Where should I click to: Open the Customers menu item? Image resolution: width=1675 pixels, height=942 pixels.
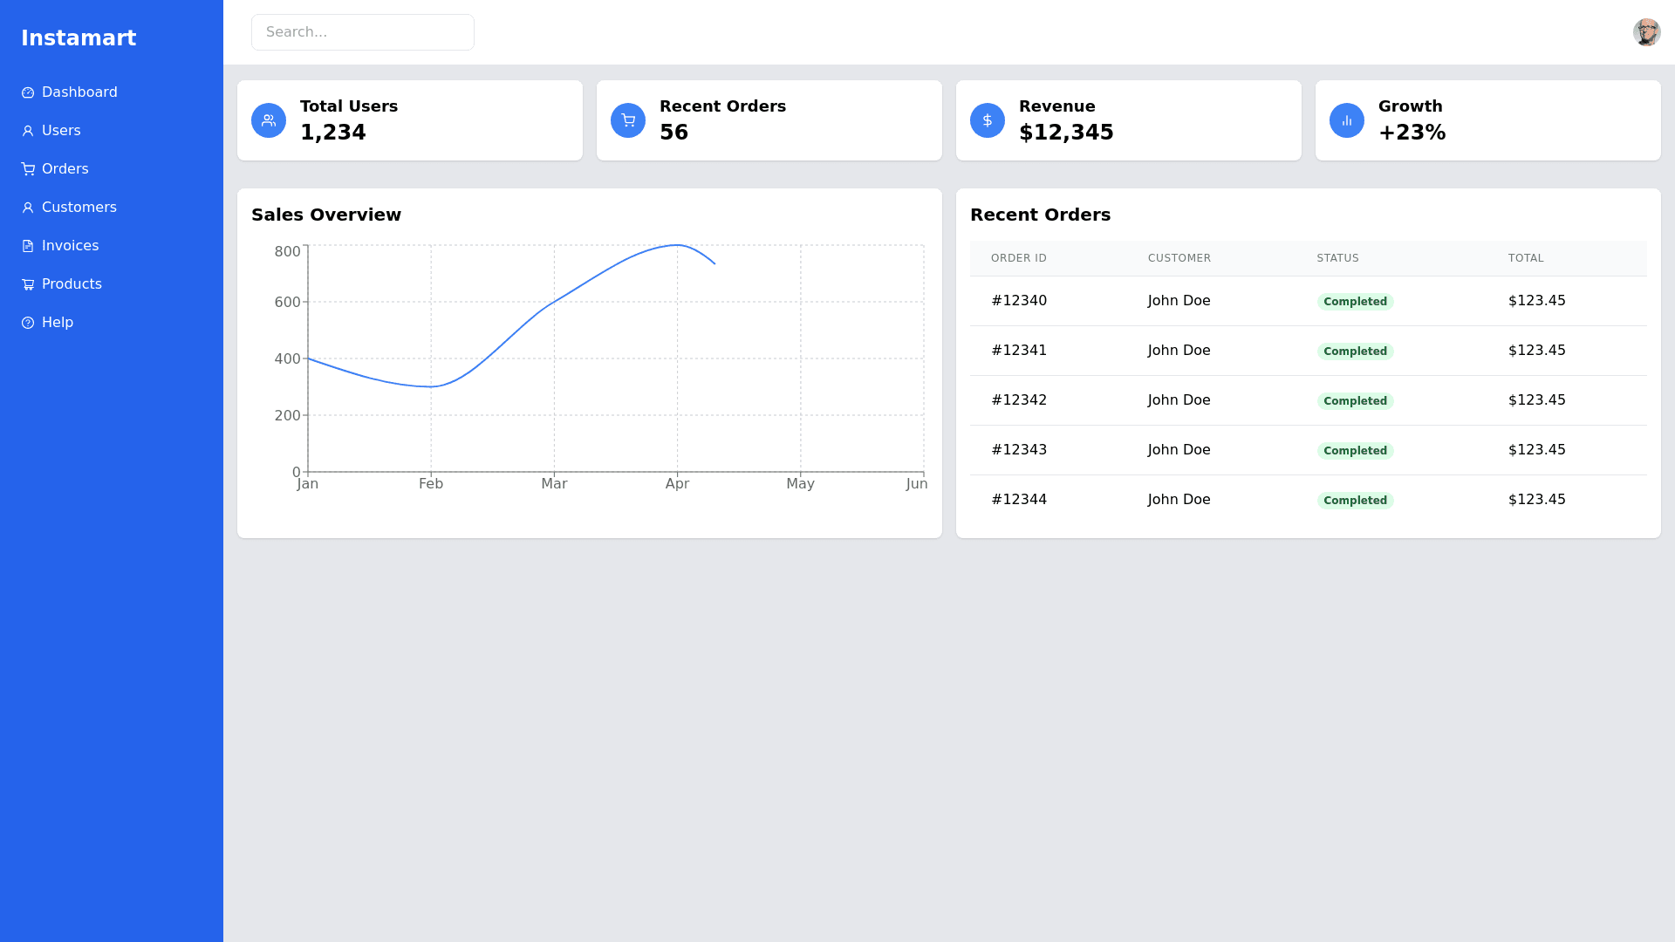coord(79,208)
